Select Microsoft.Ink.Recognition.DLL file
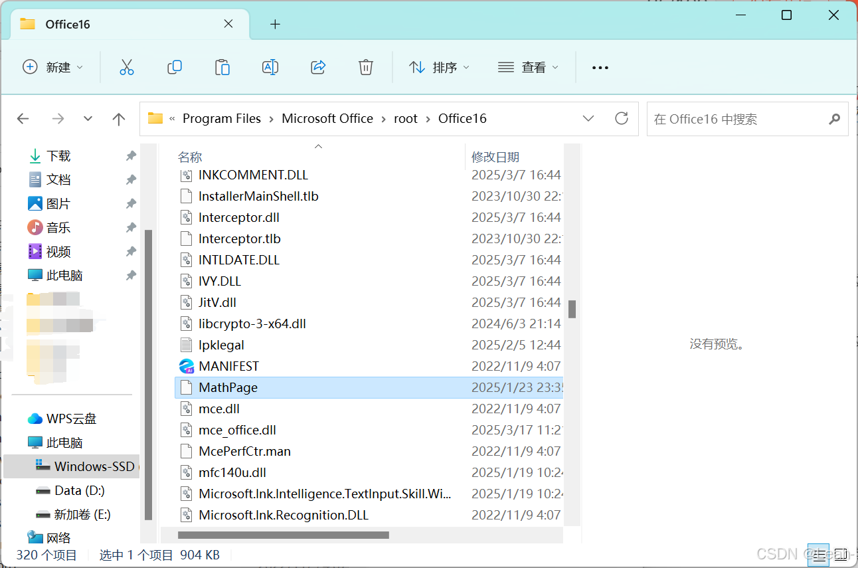 284,515
